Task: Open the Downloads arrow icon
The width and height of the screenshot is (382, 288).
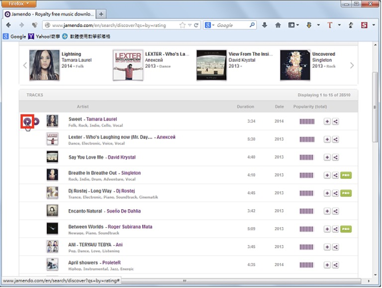Action: coord(265,25)
